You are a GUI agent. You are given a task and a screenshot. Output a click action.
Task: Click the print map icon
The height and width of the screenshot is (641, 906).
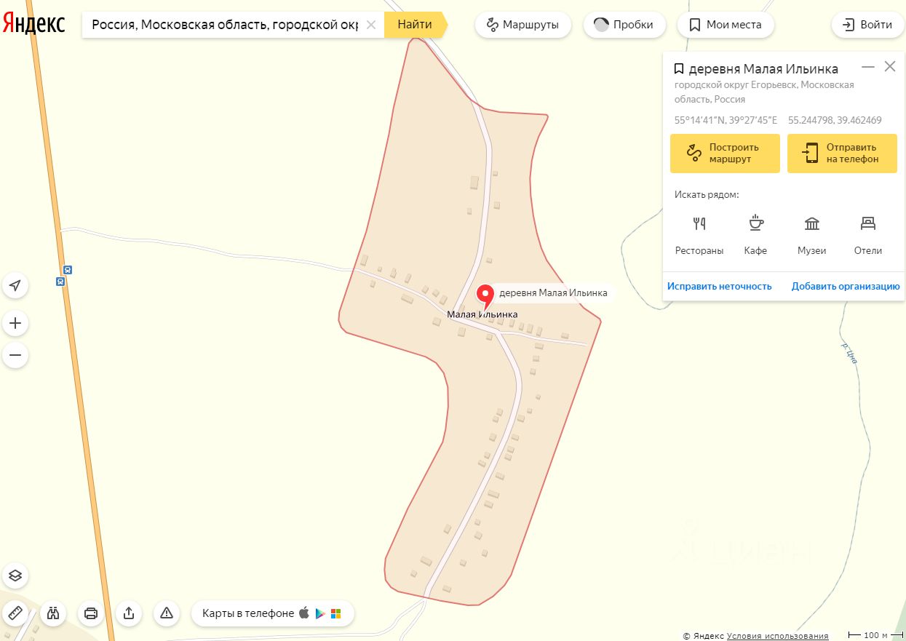[91, 613]
